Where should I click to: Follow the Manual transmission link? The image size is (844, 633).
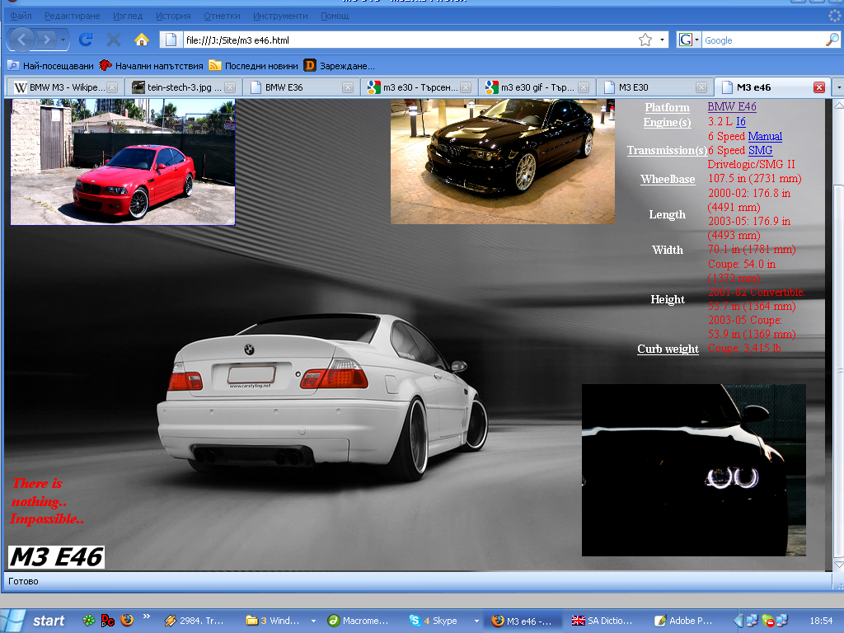pos(765,136)
